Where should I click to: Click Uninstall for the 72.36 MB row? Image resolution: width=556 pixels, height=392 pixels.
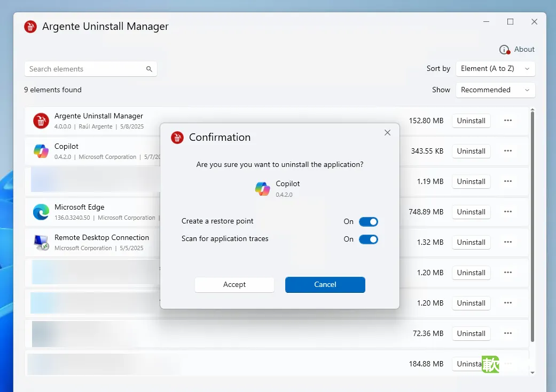[471, 333]
